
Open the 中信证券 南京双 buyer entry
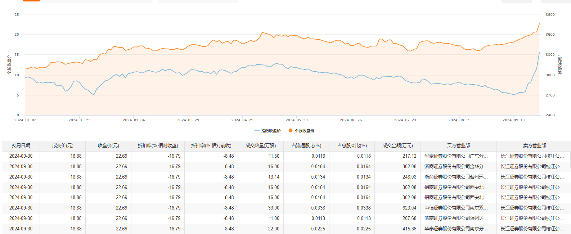pyautogui.click(x=456, y=208)
